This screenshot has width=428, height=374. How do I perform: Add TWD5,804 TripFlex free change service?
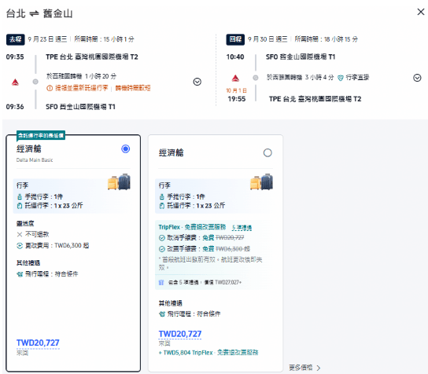(208, 353)
